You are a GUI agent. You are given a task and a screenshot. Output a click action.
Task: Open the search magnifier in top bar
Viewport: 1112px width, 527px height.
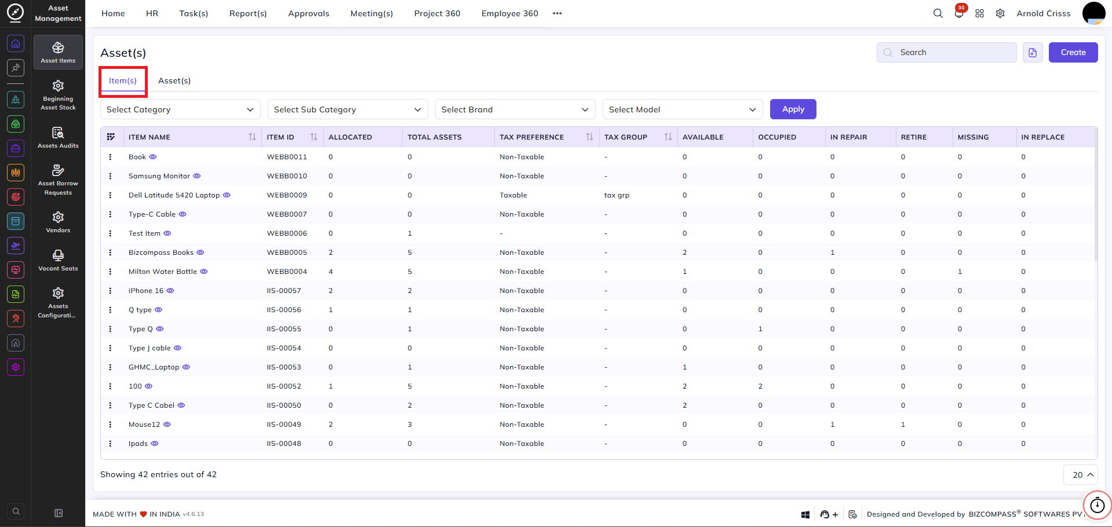pos(938,13)
